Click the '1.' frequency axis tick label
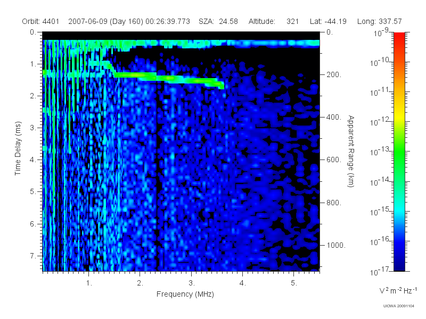Image resolution: width=426 pixels, height=319 pixels. point(89,283)
